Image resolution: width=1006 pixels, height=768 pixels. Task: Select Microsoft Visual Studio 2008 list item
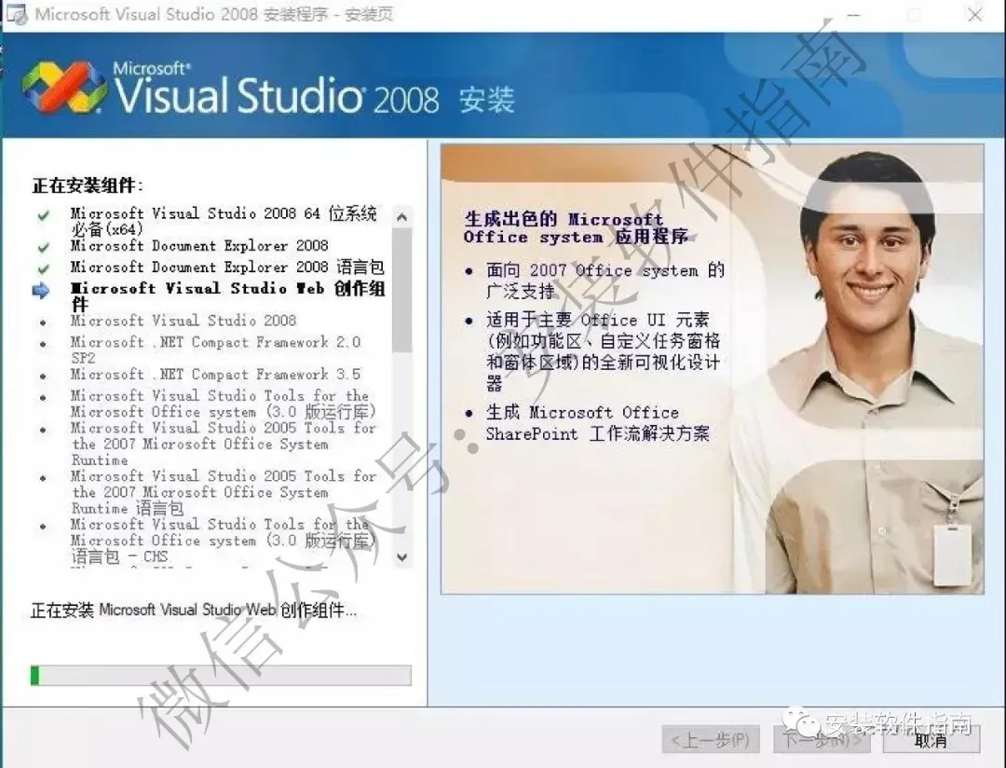(x=184, y=321)
